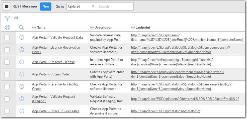247x119 pixels.
Task: Open App Portal - Validate Request (Staging) record
Action: point(54,99)
